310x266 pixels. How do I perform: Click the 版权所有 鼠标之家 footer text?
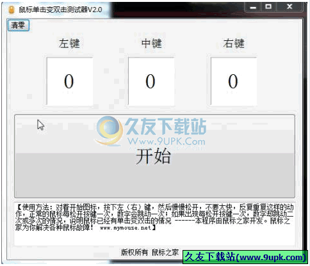click(x=150, y=253)
